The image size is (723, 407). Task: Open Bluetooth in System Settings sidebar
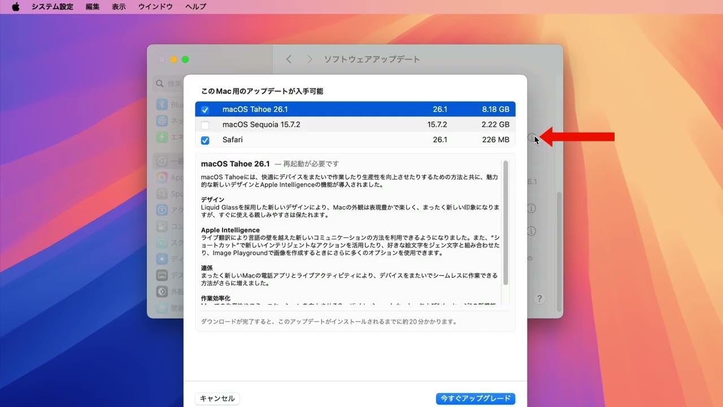click(x=162, y=105)
